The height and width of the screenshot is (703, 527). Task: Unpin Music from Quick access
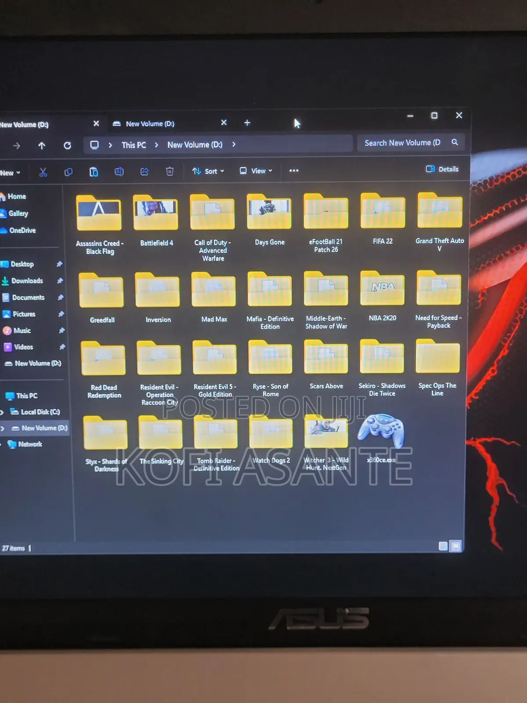tap(62, 330)
